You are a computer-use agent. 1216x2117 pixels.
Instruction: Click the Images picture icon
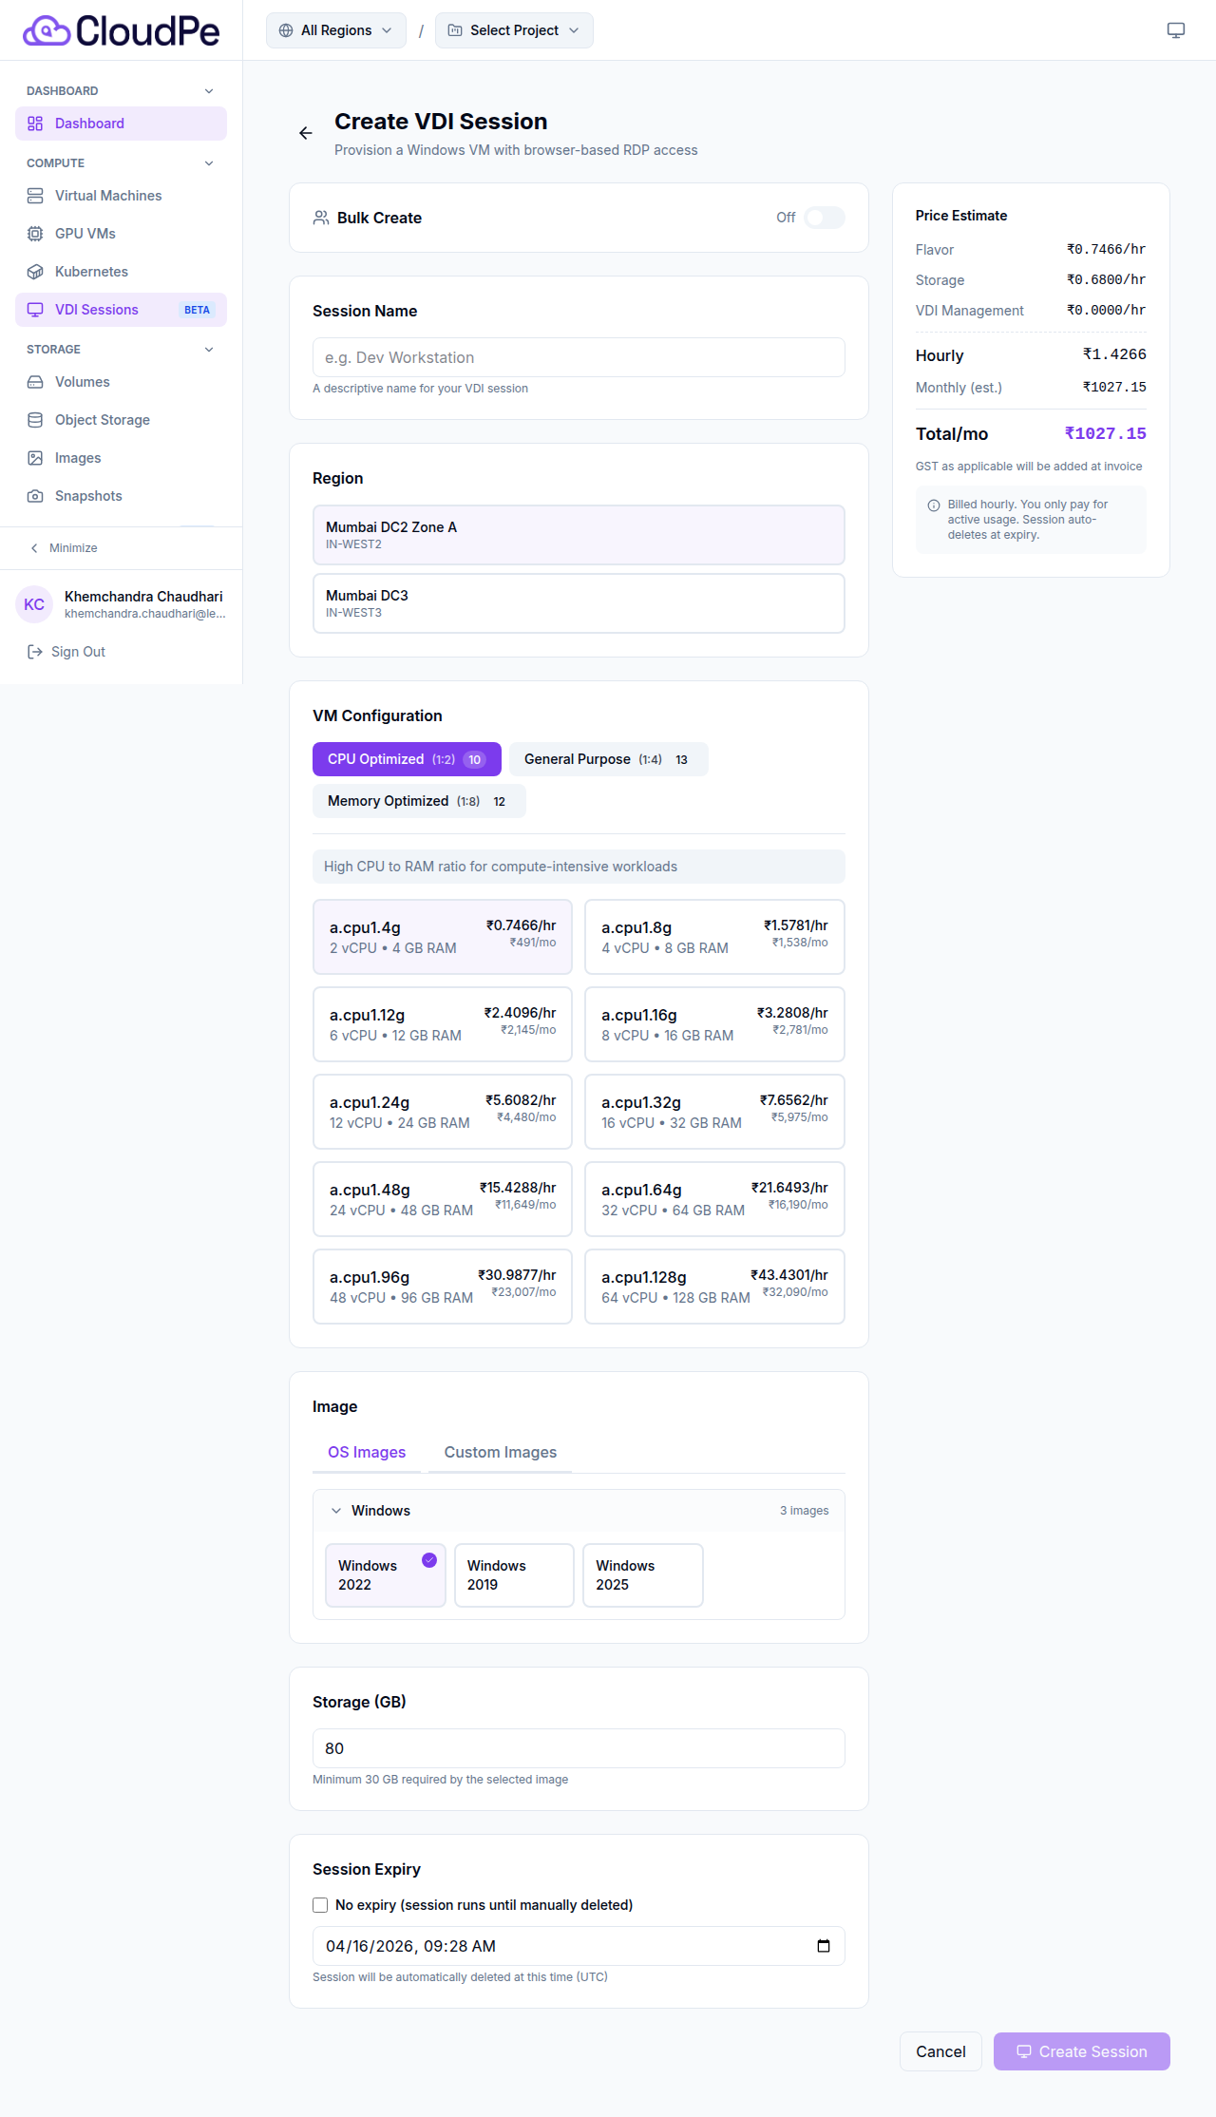click(35, 458)
